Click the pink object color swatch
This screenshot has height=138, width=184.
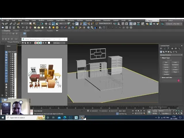coord(179,80)
